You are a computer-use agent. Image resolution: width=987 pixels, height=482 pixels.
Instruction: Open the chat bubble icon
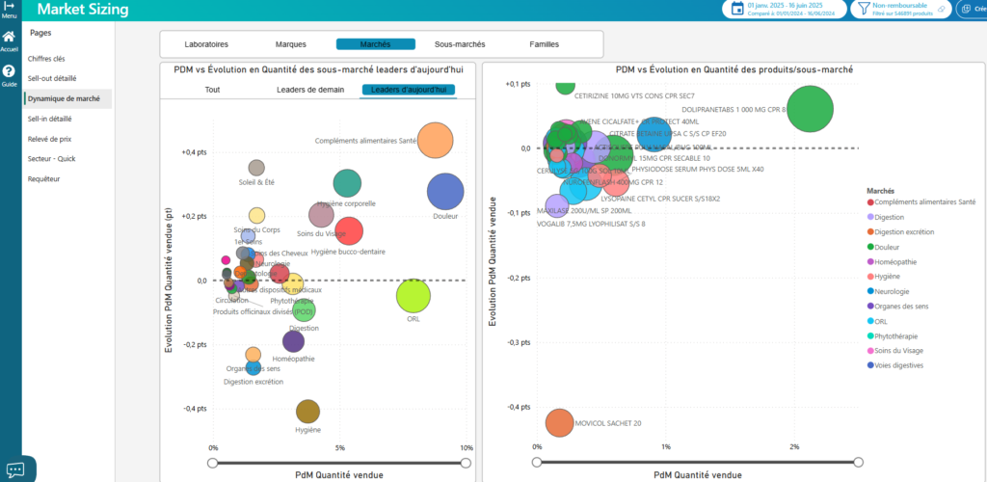coord(15,469)
